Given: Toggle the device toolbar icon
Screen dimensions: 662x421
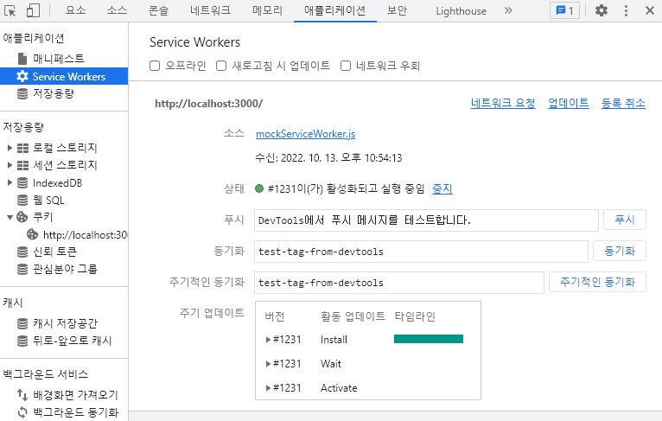Looking at the screenshot, I should click(33, 10).
